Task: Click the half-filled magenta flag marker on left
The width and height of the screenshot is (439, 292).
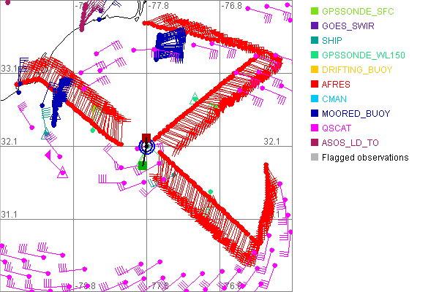Action: (48, 155)
